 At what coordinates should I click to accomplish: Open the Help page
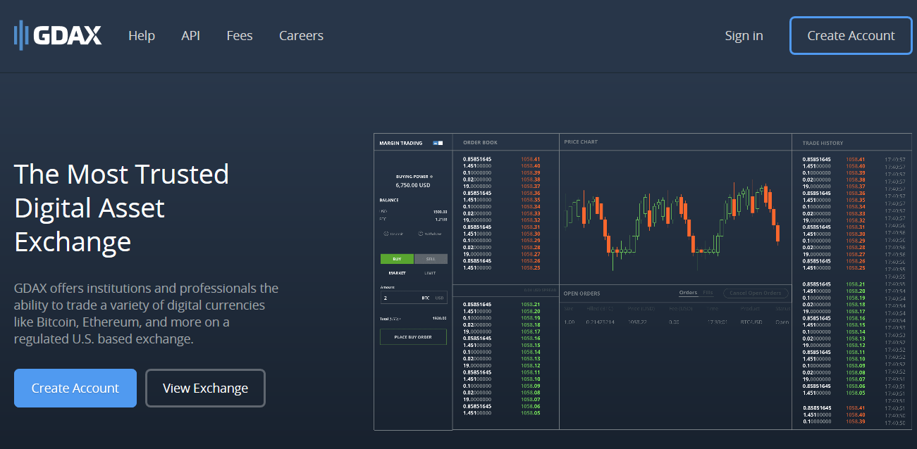142,36
